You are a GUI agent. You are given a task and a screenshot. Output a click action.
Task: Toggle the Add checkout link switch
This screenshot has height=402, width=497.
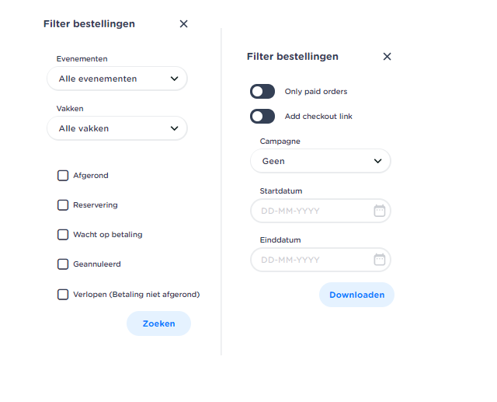262,117
